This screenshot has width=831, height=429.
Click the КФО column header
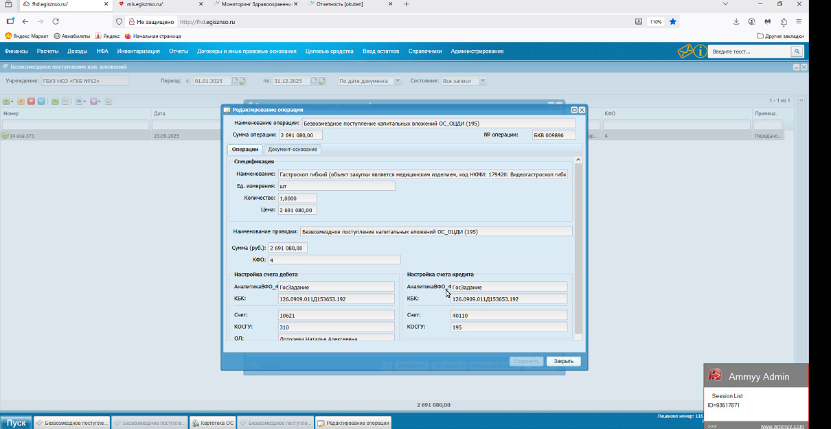[x=609, y=113]
